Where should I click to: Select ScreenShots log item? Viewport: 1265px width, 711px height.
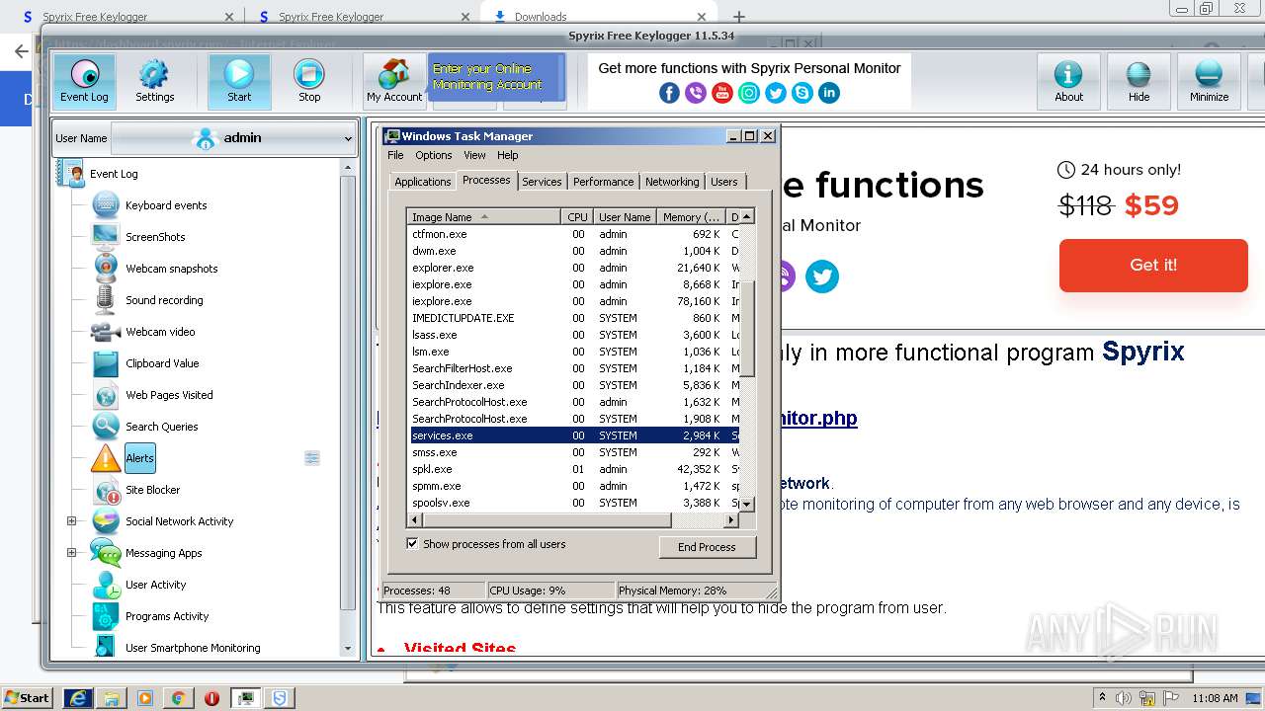tap(155, 237)
